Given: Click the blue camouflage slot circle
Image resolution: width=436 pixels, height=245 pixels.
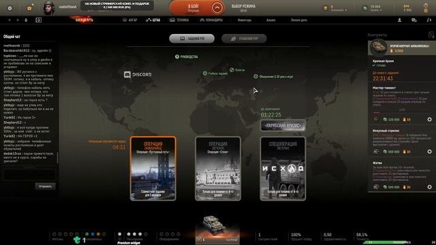Looking at the screenshot, I should point(93,234).
